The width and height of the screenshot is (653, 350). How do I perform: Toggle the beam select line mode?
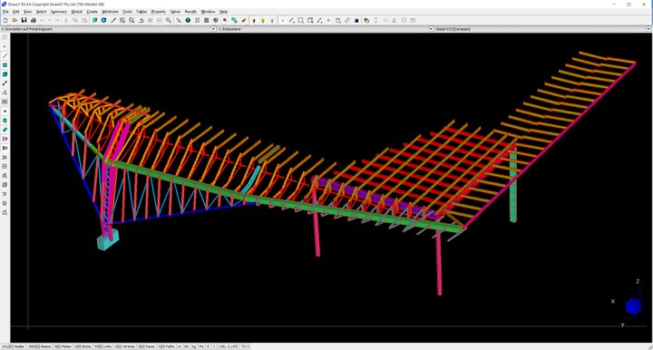tap(291, 20)
